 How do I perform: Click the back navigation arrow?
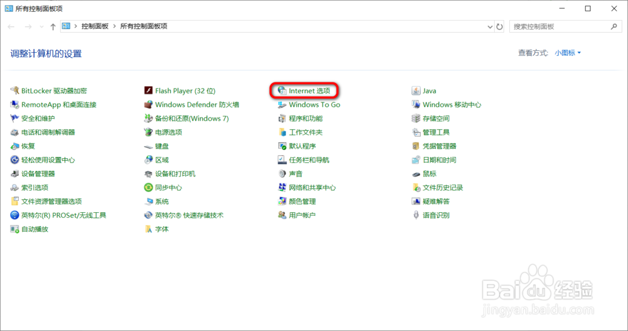[11, 27]
